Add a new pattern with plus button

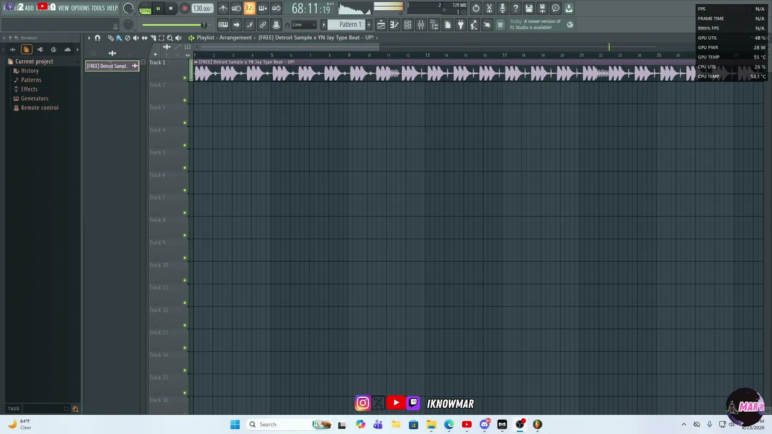(x=369, y=25)
